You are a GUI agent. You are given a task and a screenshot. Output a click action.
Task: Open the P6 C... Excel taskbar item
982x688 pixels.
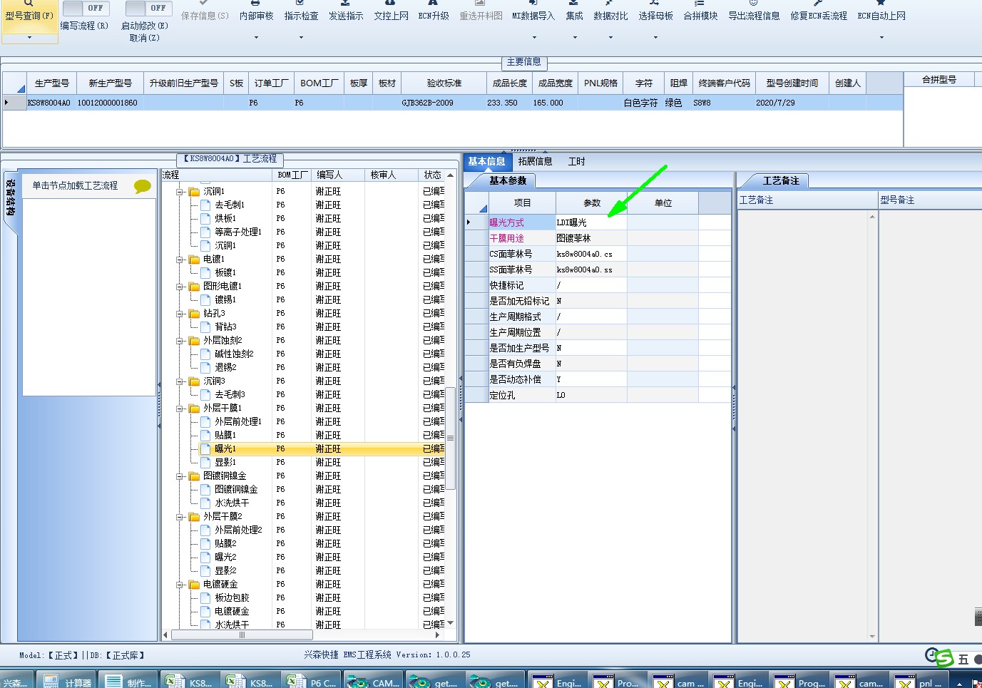coord(312,682)
